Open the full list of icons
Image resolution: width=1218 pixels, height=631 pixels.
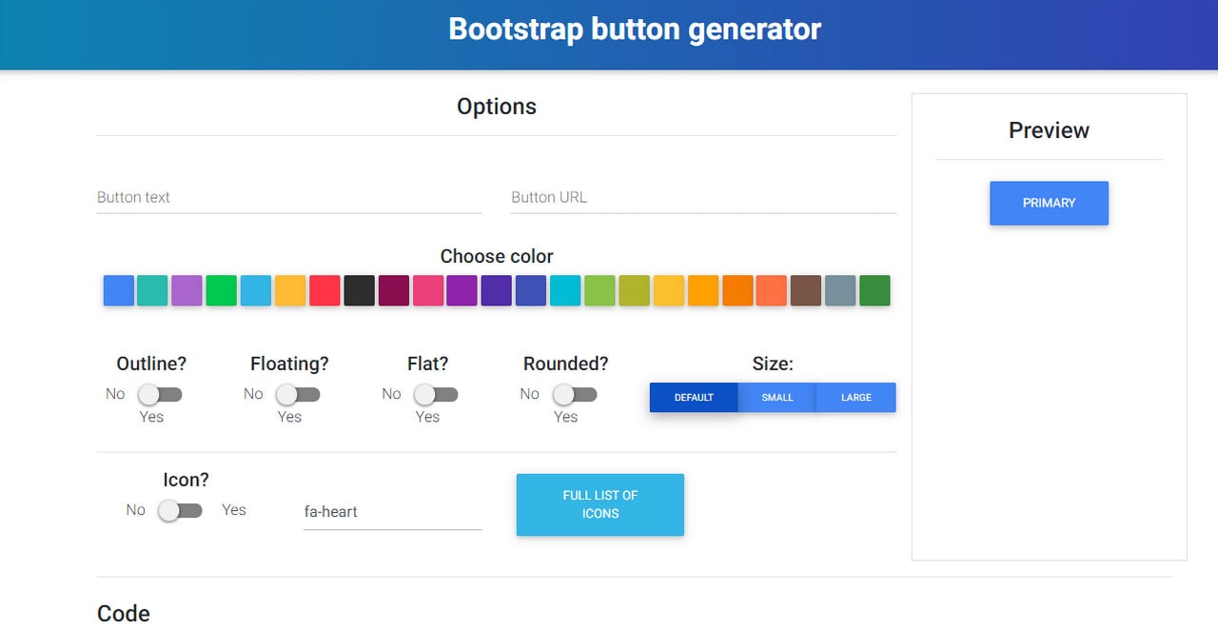[x=599, y=504]
